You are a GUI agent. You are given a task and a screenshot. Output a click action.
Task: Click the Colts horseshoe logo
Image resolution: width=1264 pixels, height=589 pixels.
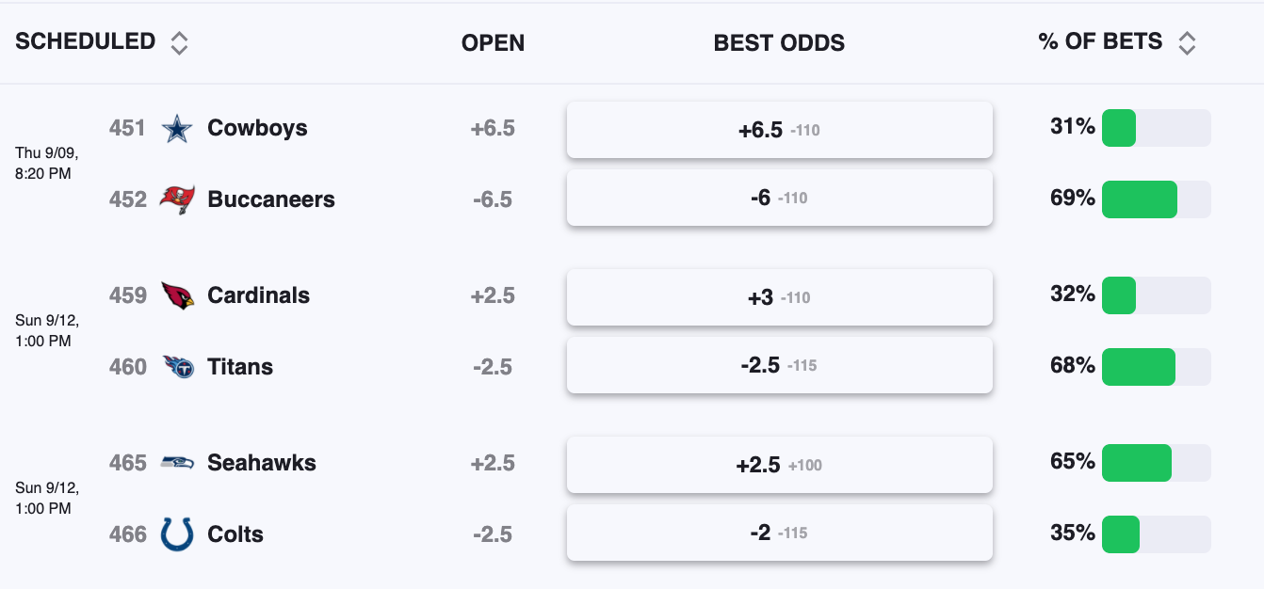pyautogui.click(x=177, y=534)
